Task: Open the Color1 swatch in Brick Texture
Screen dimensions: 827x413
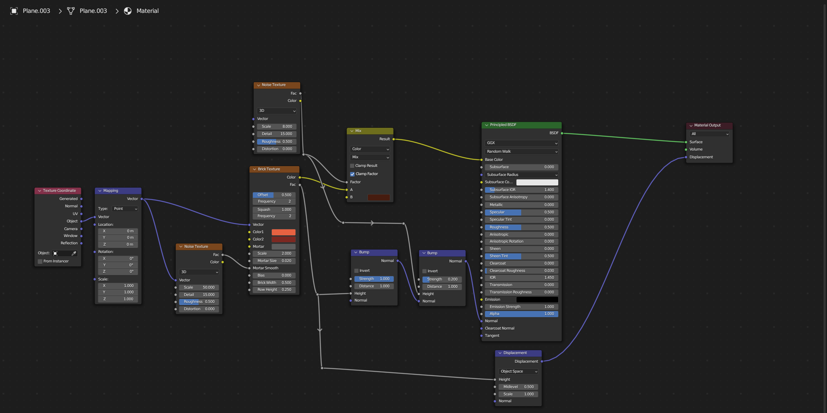Action: click(x=283, y=232)
